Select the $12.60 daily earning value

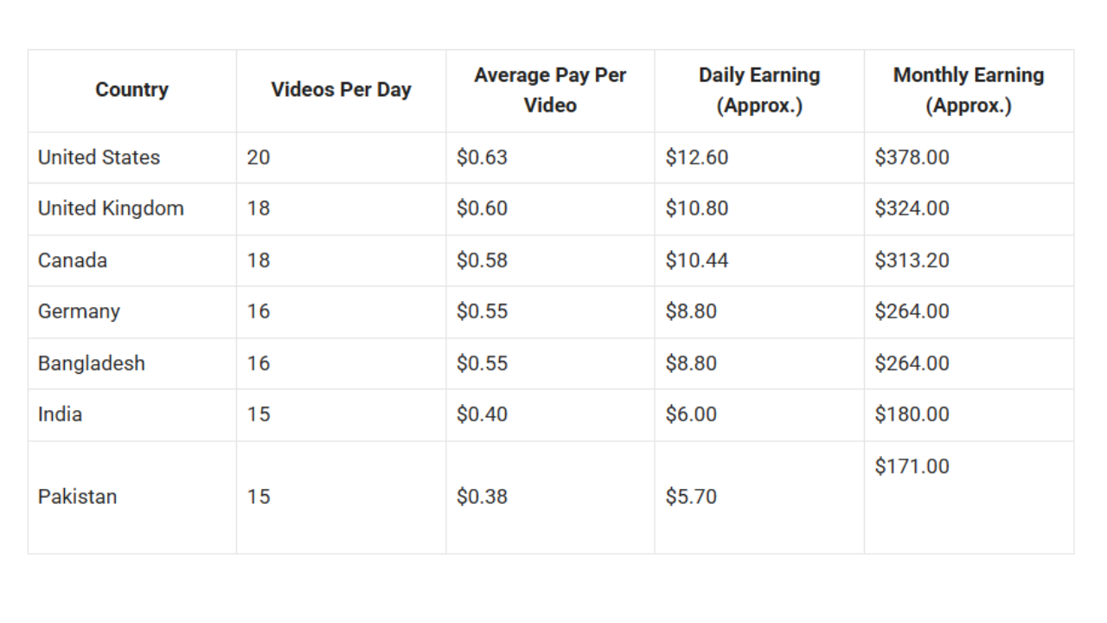pos(697,157)
